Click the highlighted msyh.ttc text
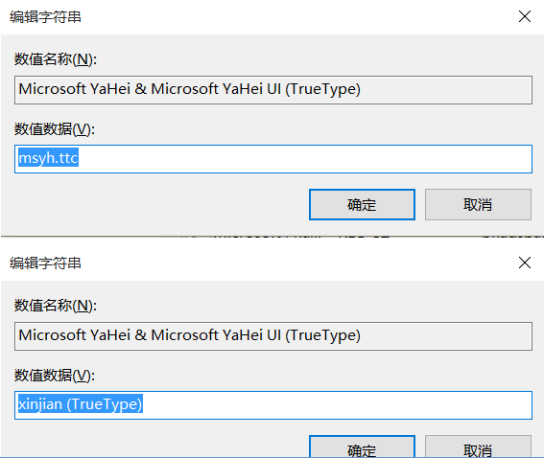544x458 pixels. pos(48,158)
